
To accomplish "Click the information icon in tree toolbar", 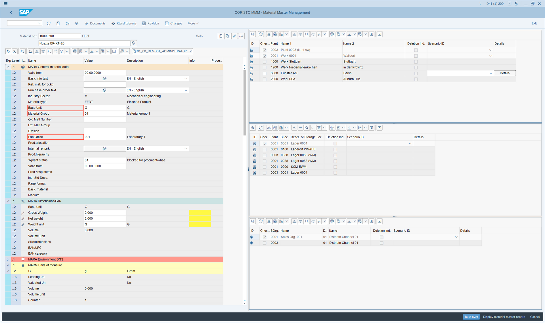I will pyautogui.click(x=114, y=51).
